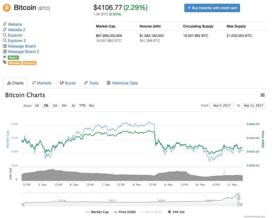Open the Explorer link

coord(15,35)
